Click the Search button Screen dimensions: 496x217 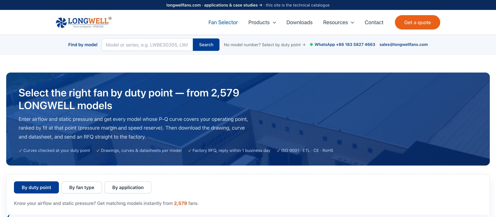pos(206,45)
